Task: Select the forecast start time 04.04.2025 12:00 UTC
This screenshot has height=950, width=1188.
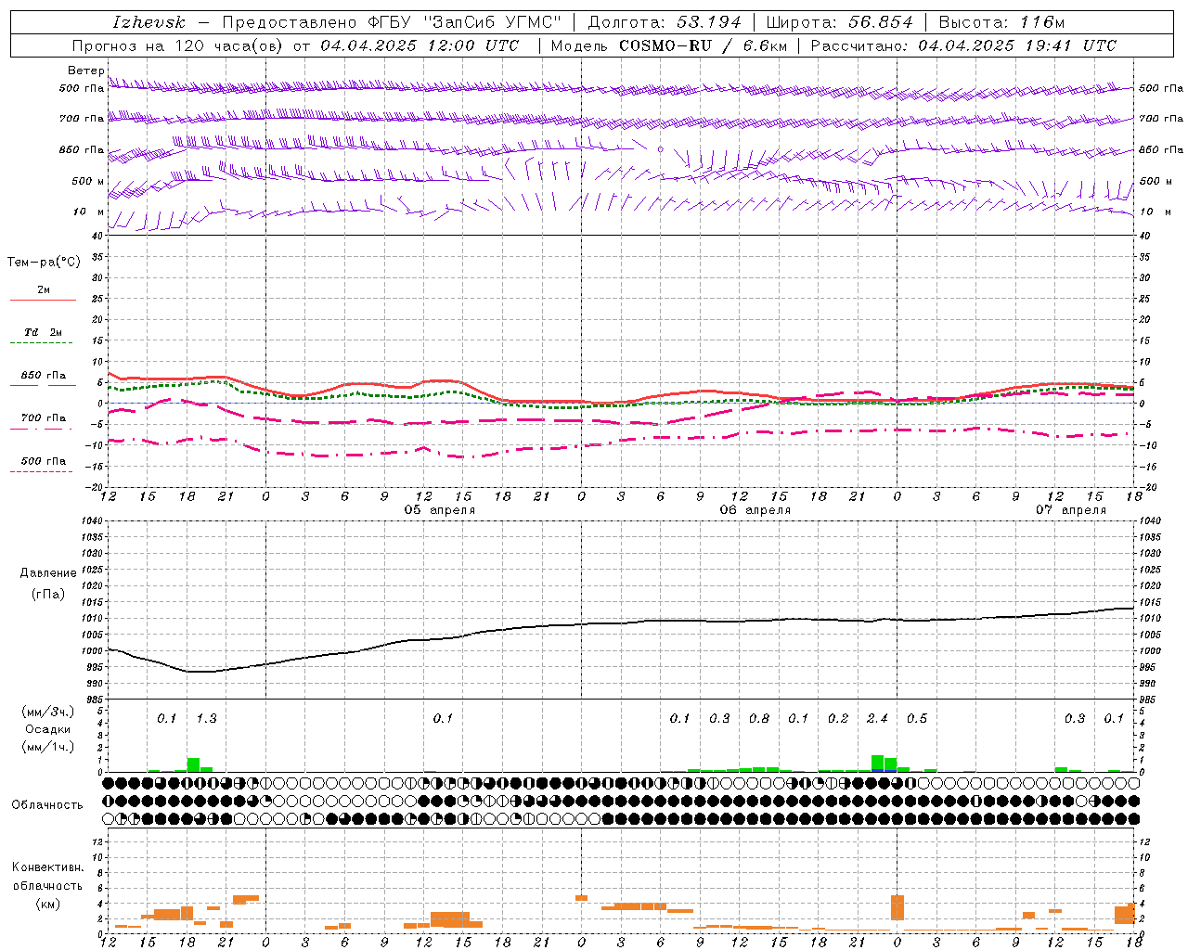Action: pos(420,45)
